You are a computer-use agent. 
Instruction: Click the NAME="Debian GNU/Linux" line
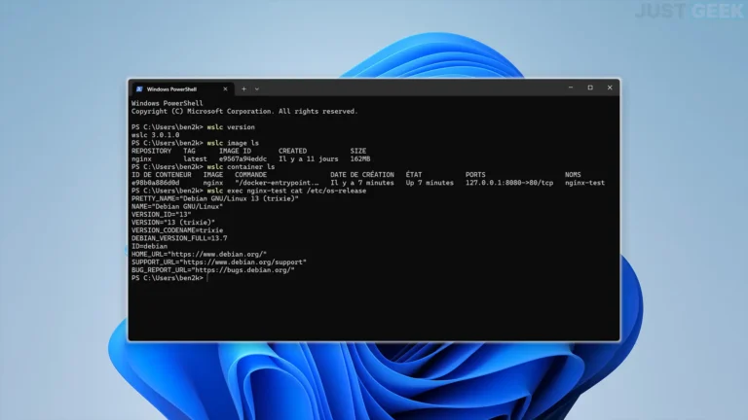coord(177,207)
